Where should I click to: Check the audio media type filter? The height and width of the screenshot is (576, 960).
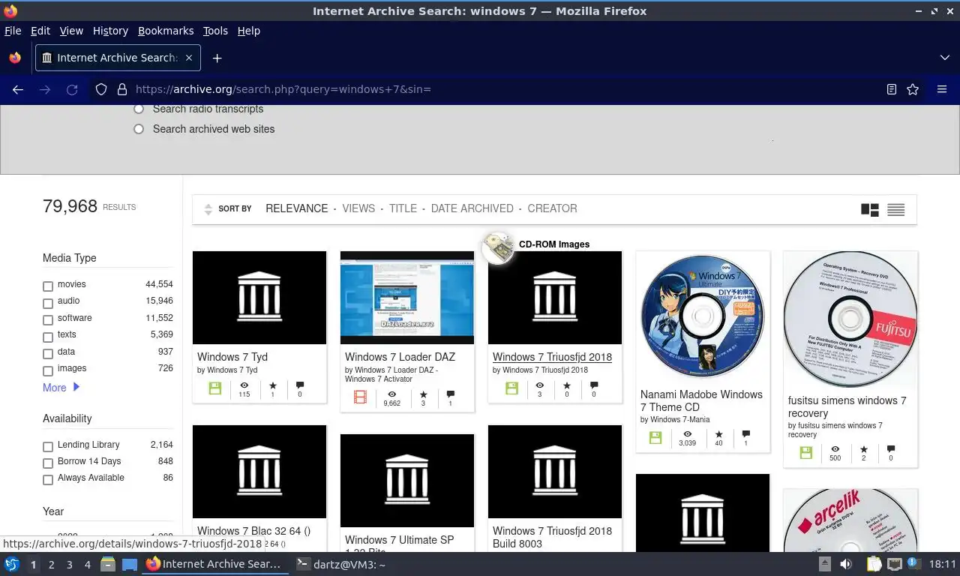pos(48,303)
